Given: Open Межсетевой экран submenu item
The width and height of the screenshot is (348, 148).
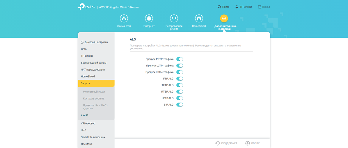Looking at the screenshot, I should [x=94, y=92].
